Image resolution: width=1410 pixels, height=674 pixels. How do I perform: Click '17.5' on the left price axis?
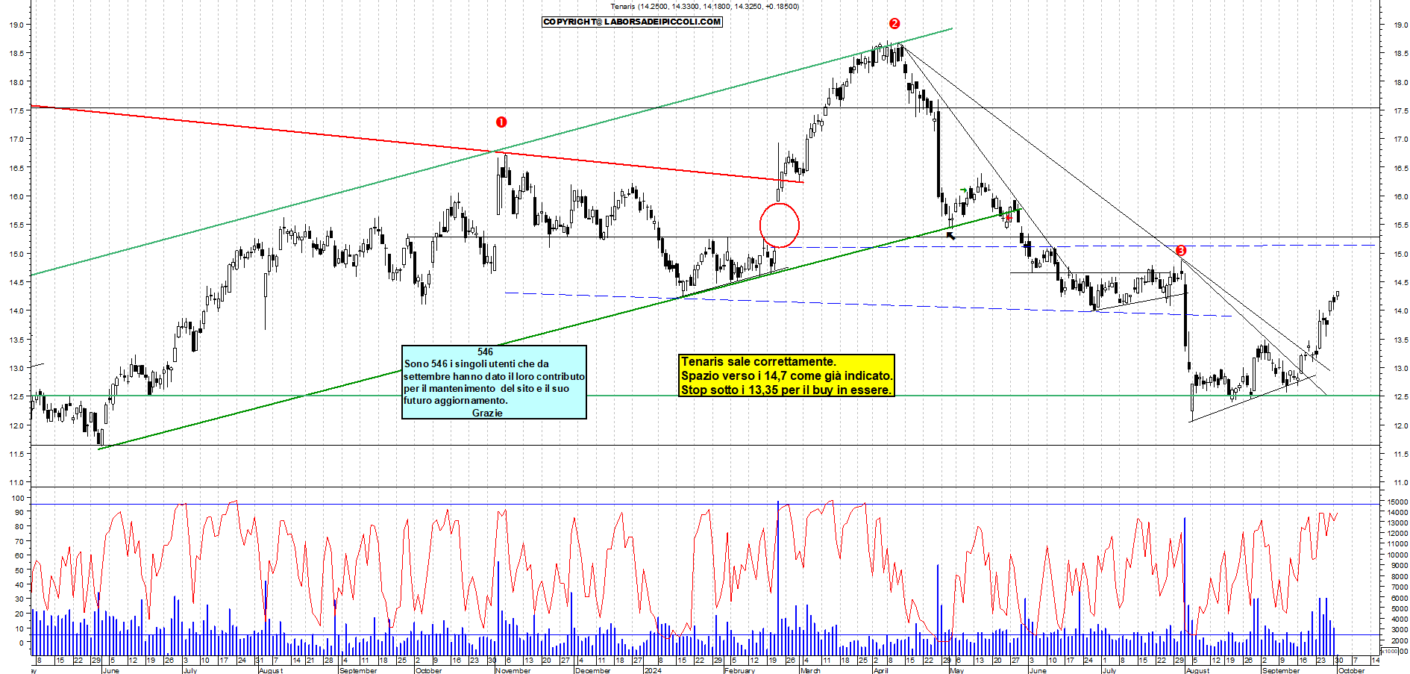point(16,110)
